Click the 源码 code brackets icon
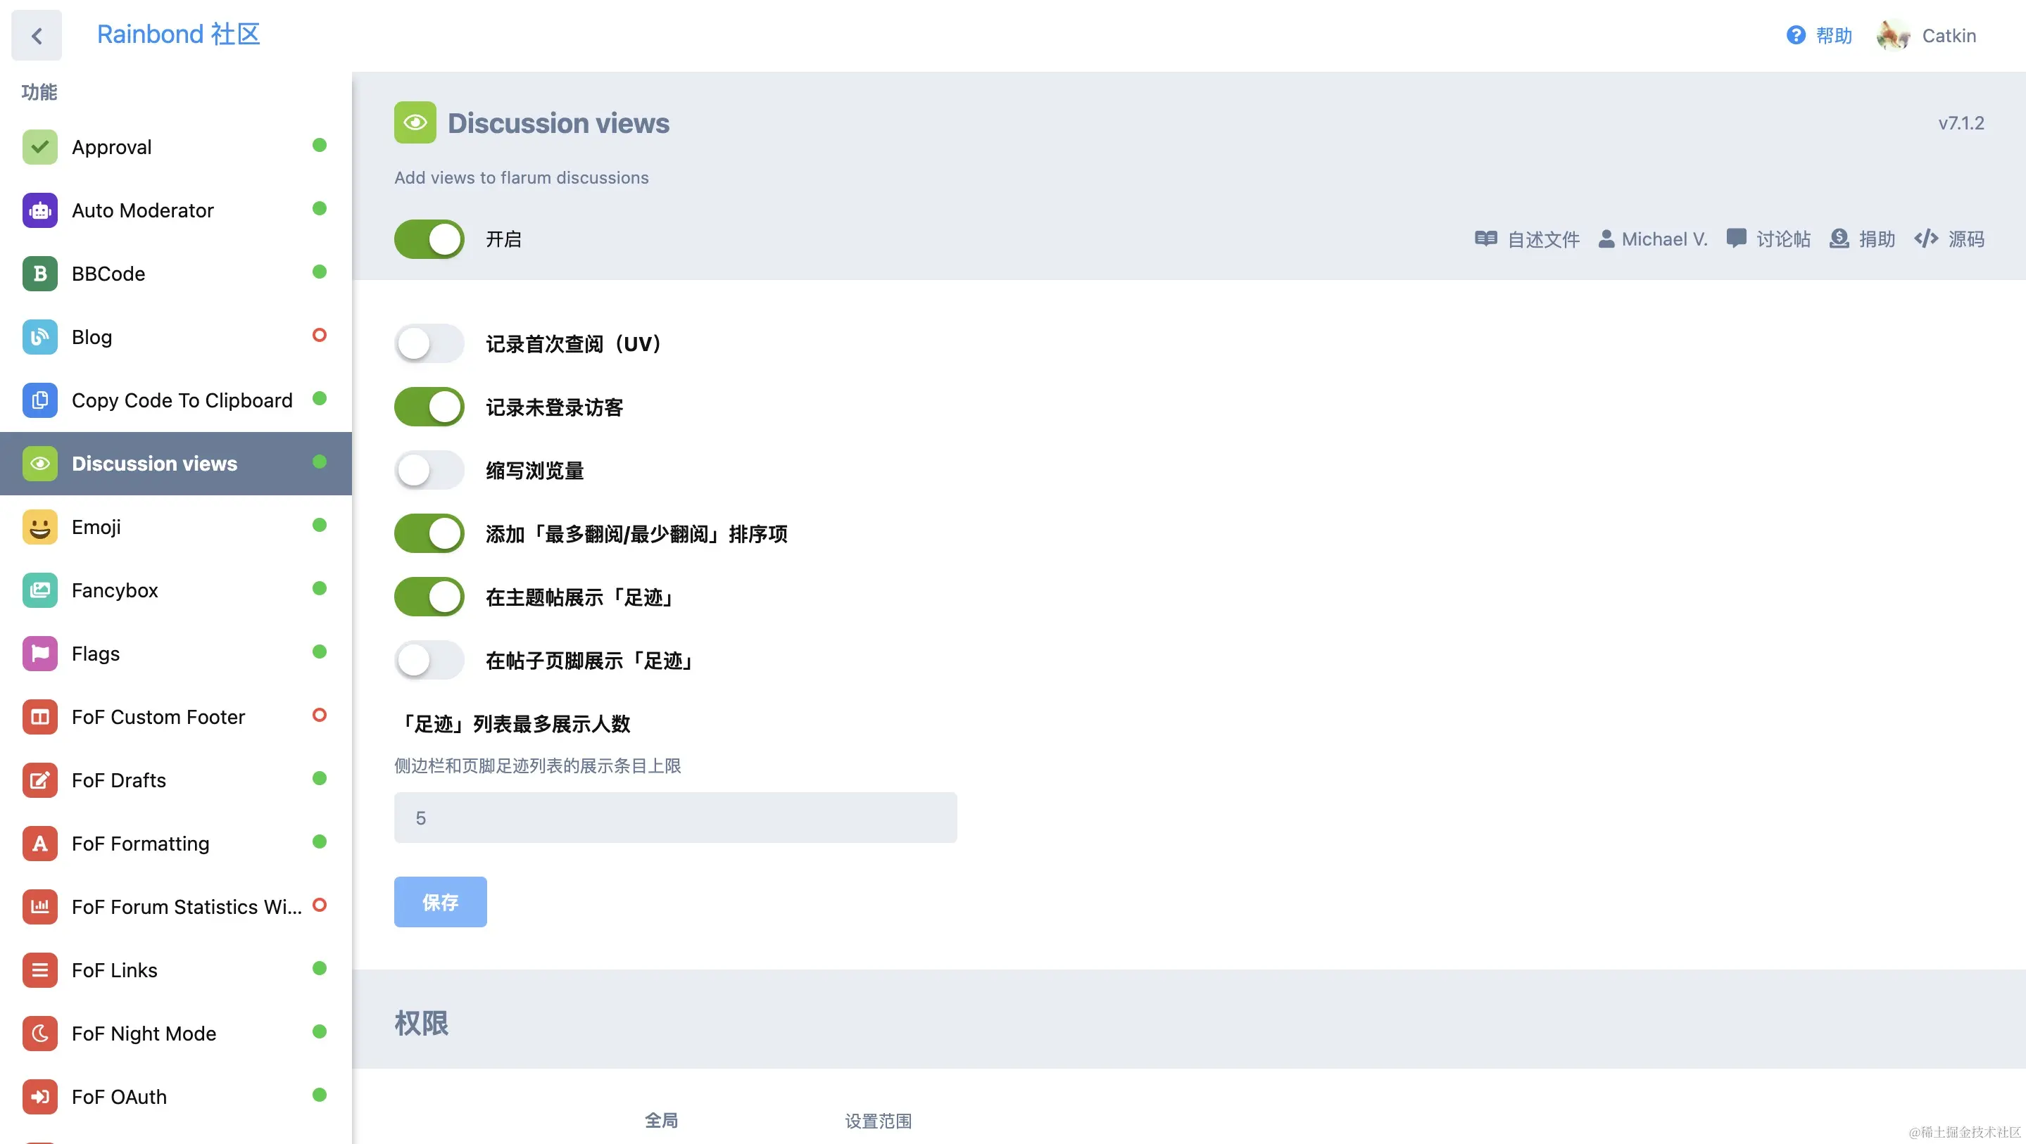 [1926, 239]
